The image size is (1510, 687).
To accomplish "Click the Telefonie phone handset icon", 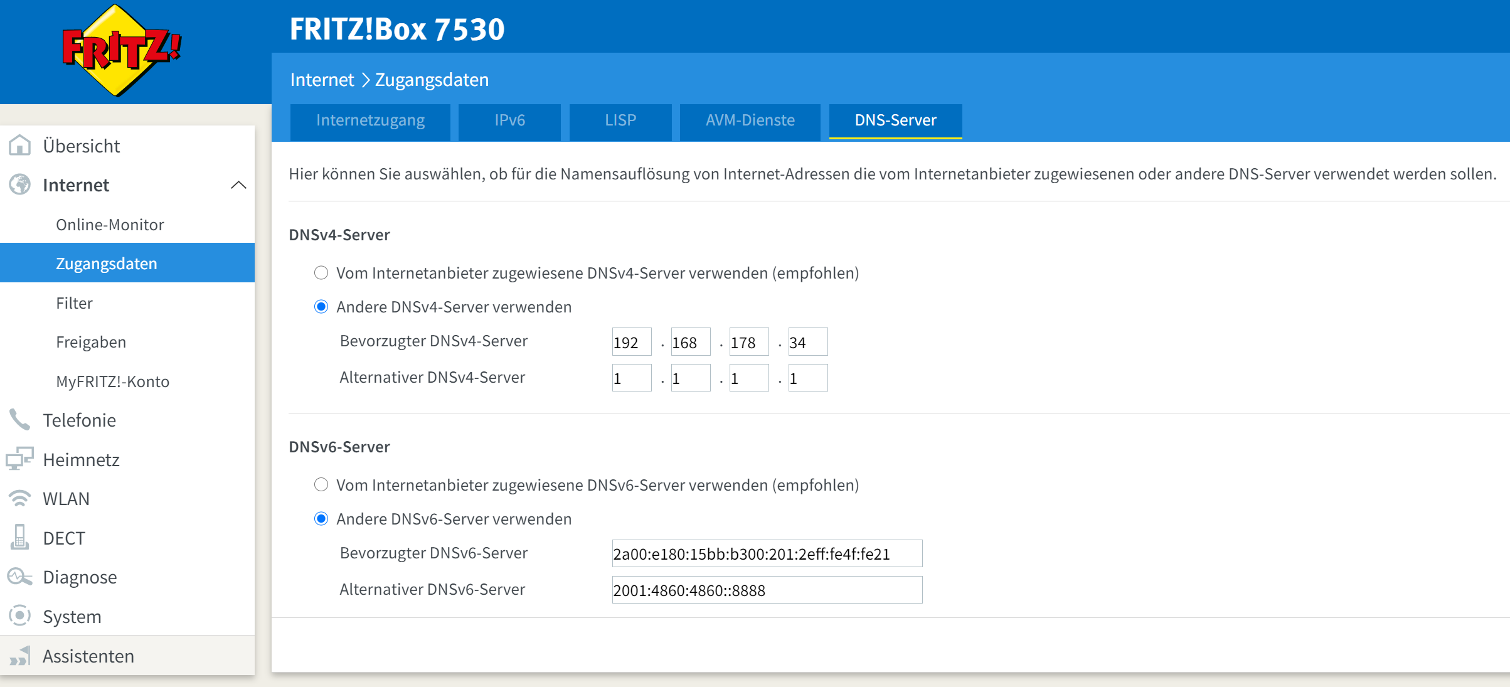I will coord(20,420).
